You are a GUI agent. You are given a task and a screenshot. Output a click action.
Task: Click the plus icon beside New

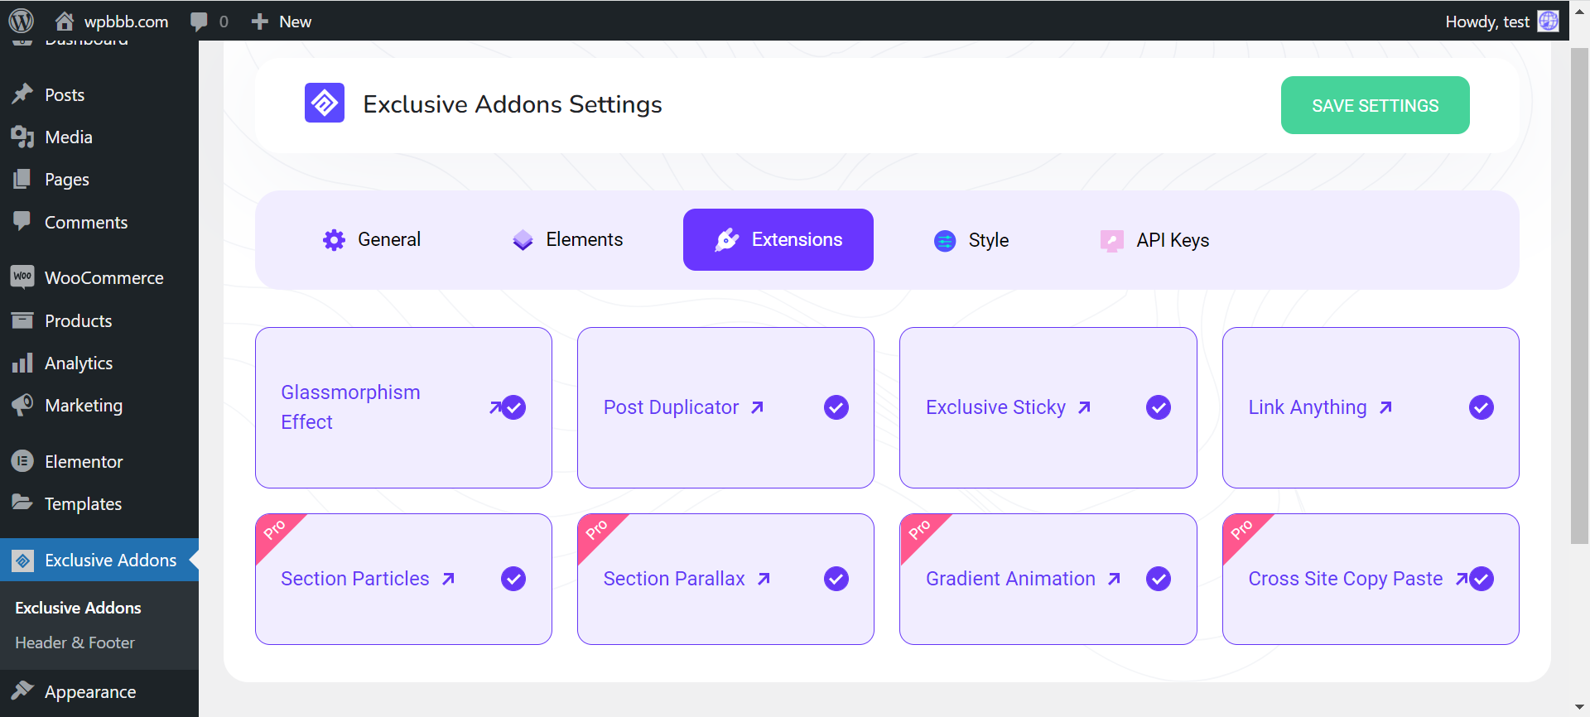pyautogui.click(x=260, y=22)
